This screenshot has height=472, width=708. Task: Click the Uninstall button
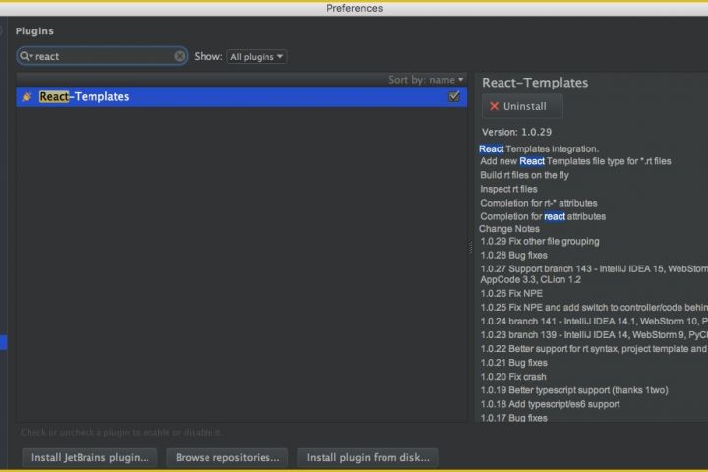click(522, 106)
